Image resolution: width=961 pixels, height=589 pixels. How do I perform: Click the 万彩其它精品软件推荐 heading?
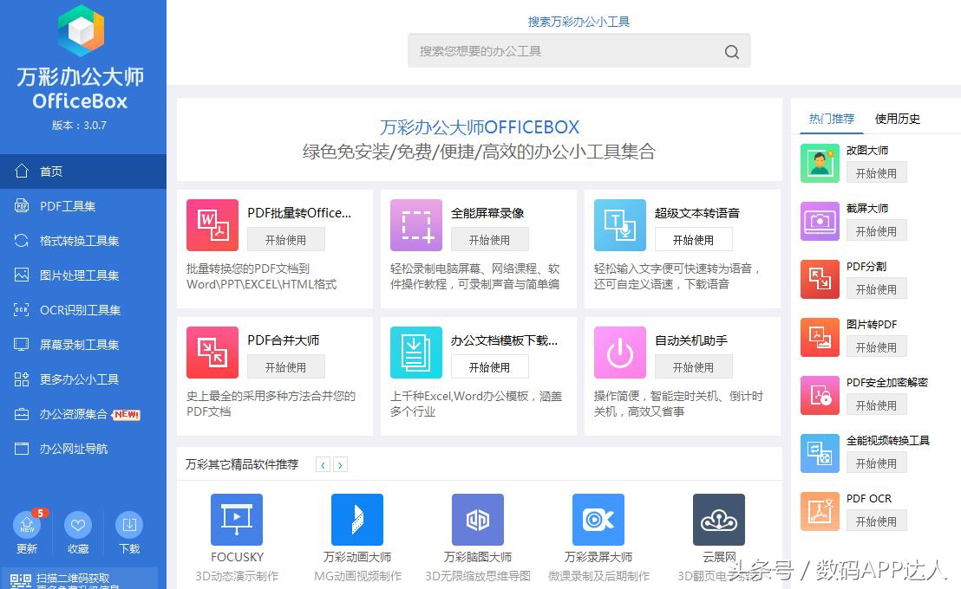coord(242,465)
